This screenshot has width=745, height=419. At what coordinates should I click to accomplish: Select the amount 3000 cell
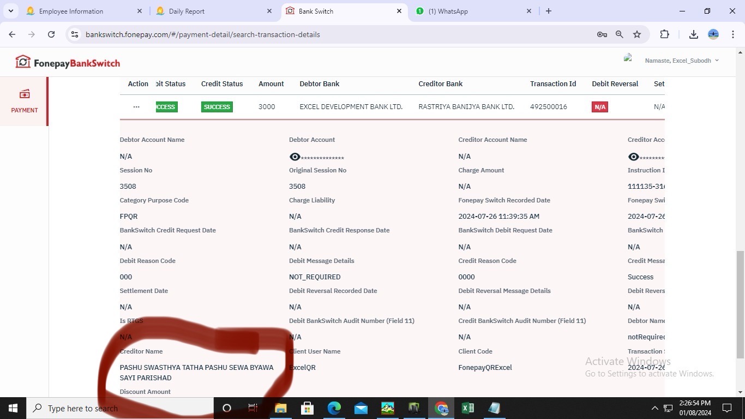[x=267, y=107]
